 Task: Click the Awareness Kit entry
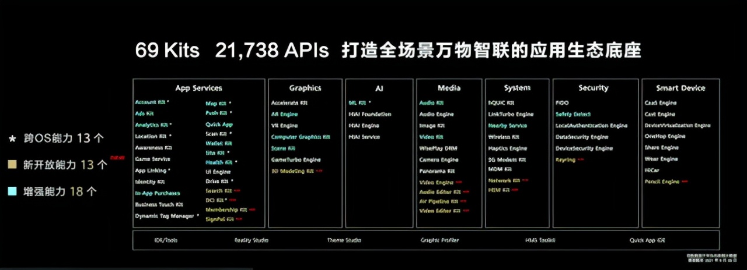[153, 148]
